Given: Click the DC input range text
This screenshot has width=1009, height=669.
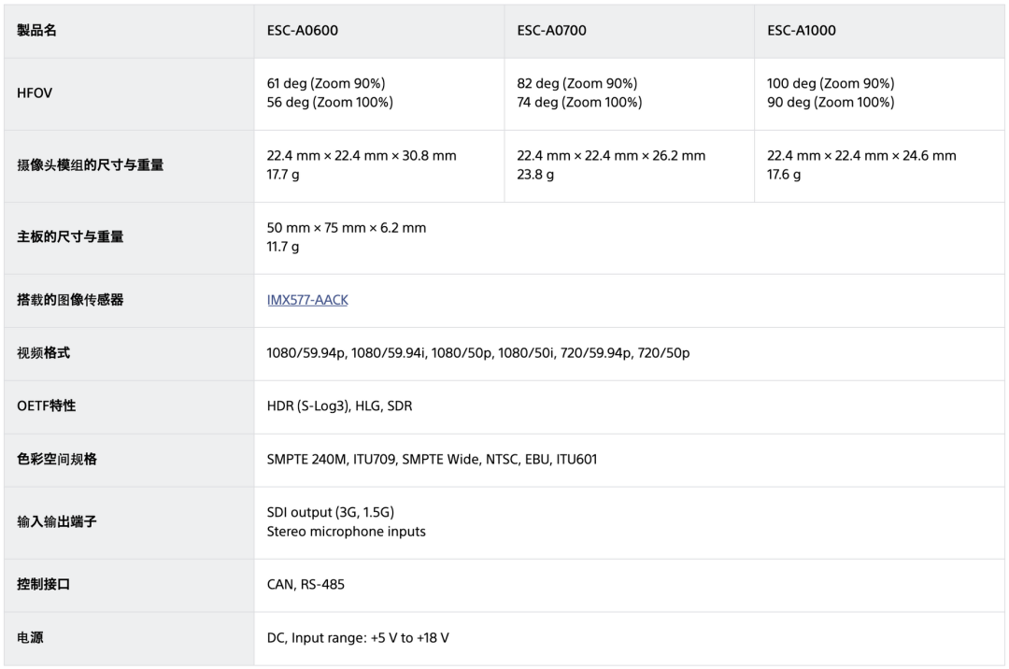Looking at the screenshot, I should click(x=358, y=637).
